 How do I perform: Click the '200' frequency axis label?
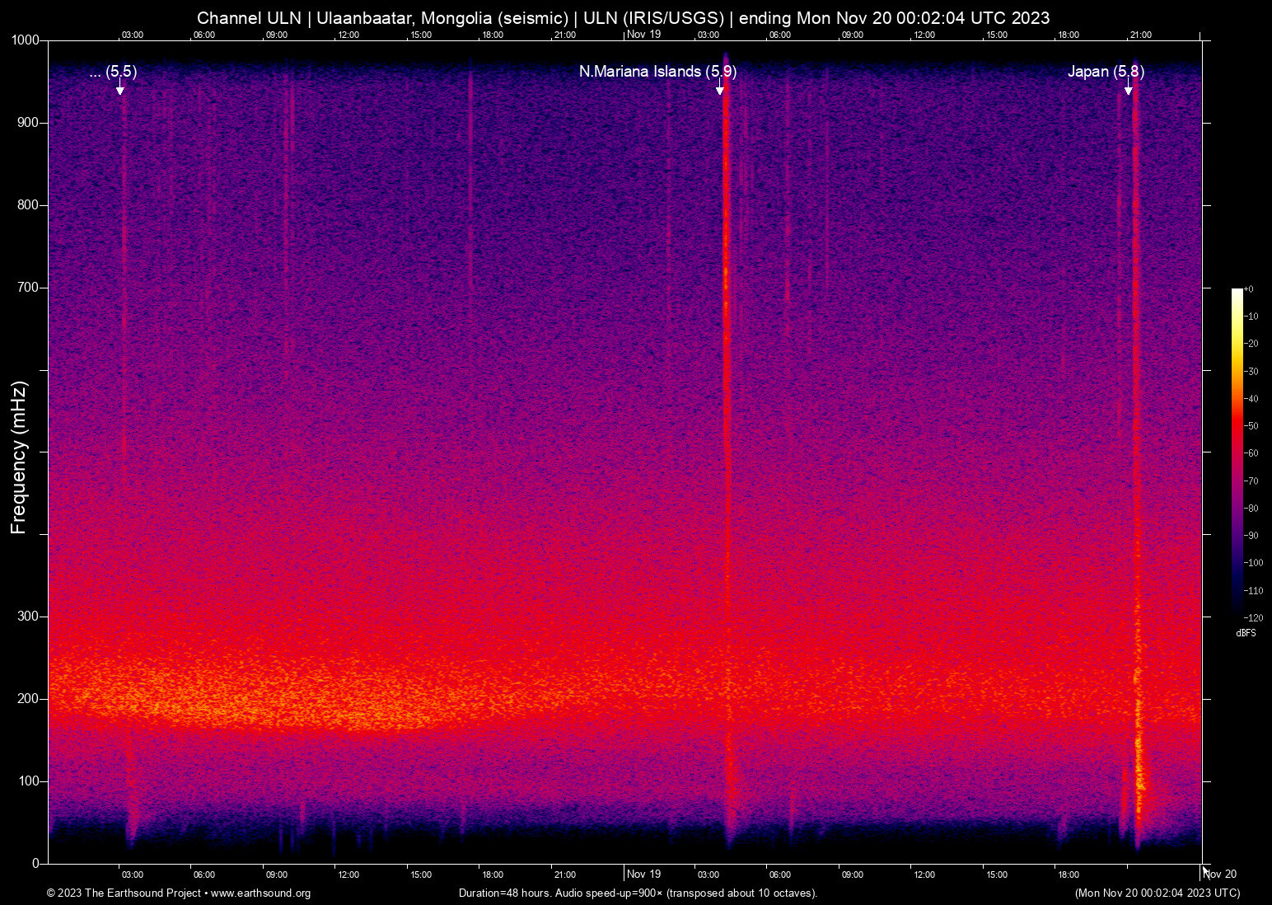click(29, 699)
